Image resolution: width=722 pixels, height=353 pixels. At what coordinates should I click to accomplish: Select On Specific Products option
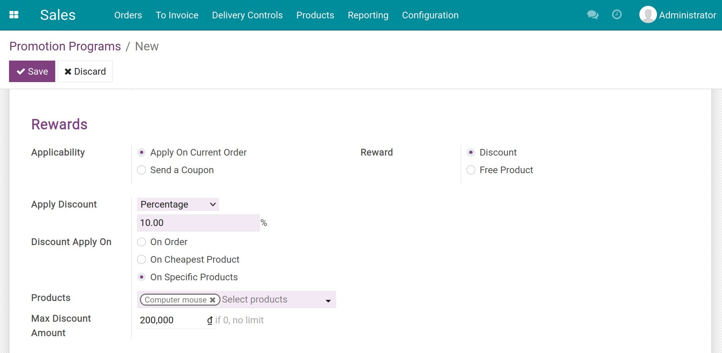click(x=141, y=277)
